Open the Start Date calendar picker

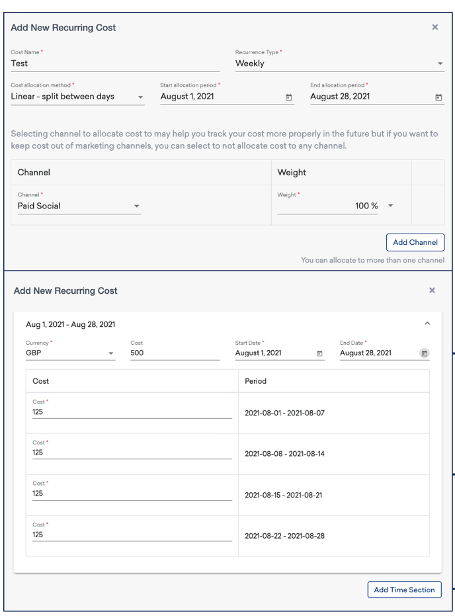point(319,353)
